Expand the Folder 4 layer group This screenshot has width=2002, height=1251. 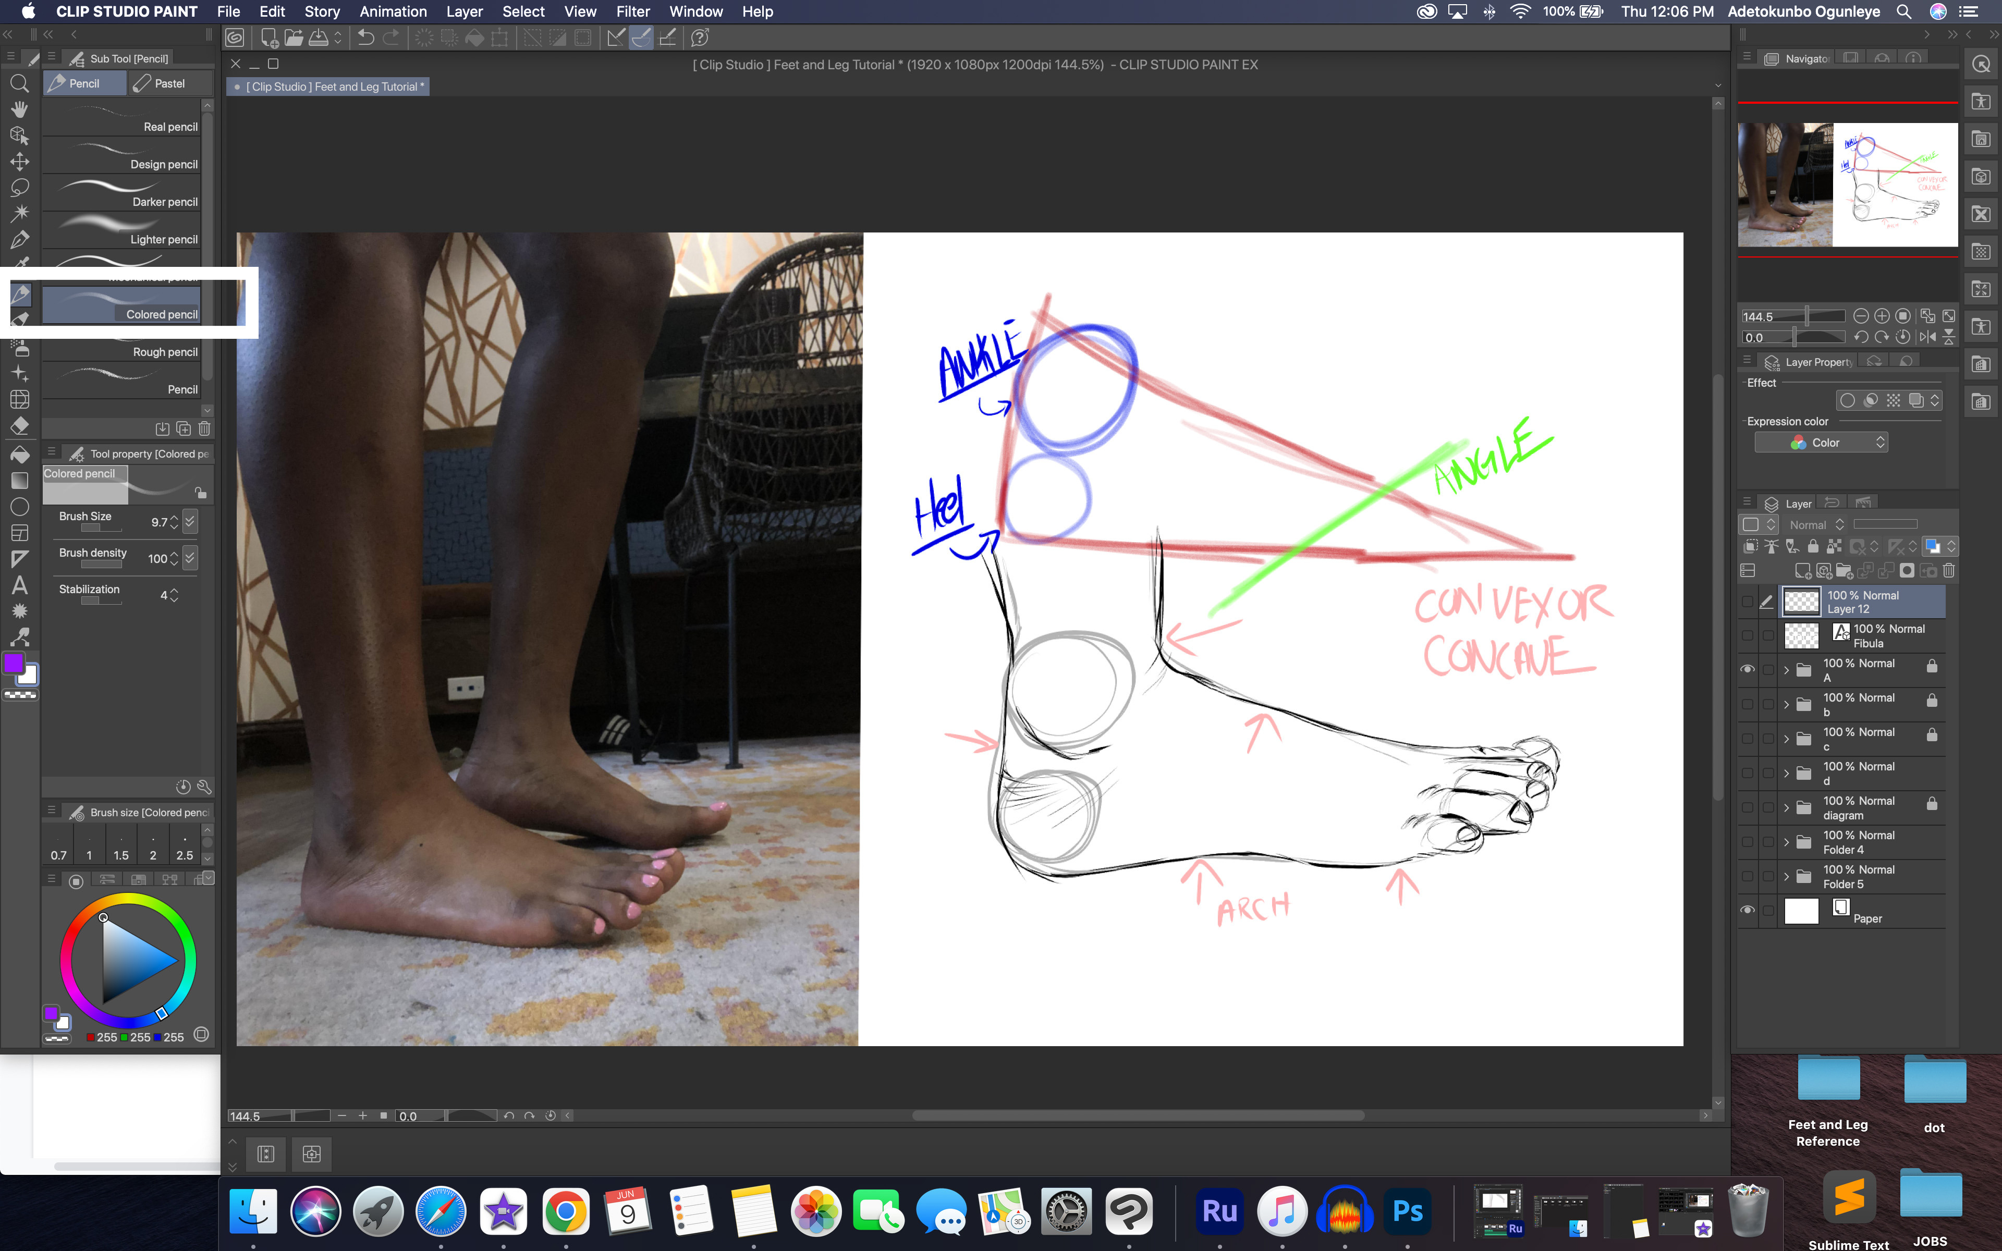coord(1787,841)
